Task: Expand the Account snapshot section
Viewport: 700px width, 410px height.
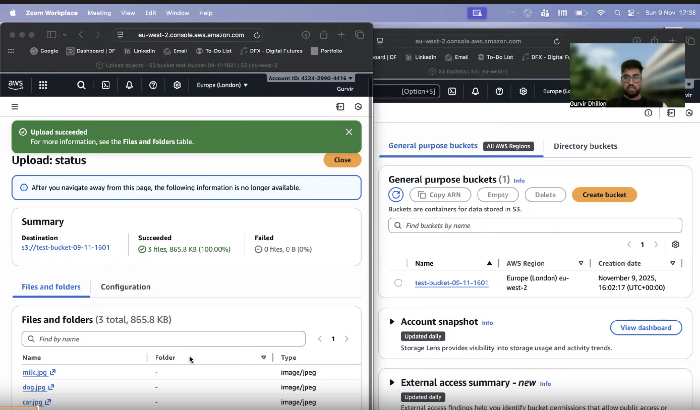Action: coord(392,321)
